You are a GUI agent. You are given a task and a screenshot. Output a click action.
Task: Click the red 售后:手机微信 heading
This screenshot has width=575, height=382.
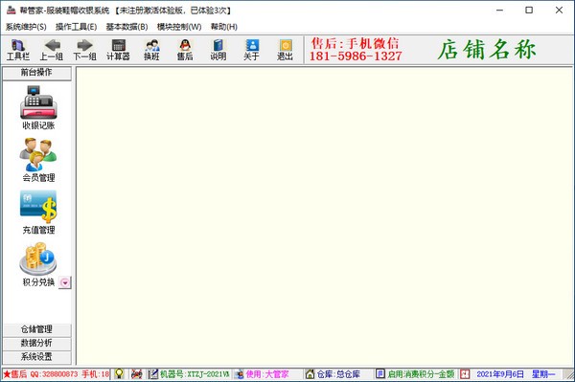click(x=355, y=44)
